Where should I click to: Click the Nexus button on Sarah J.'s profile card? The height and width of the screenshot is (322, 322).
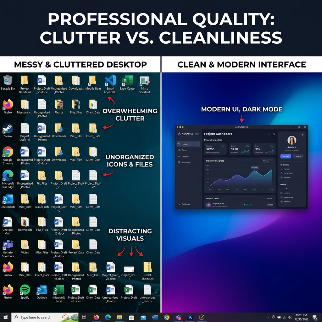[286, 156]
